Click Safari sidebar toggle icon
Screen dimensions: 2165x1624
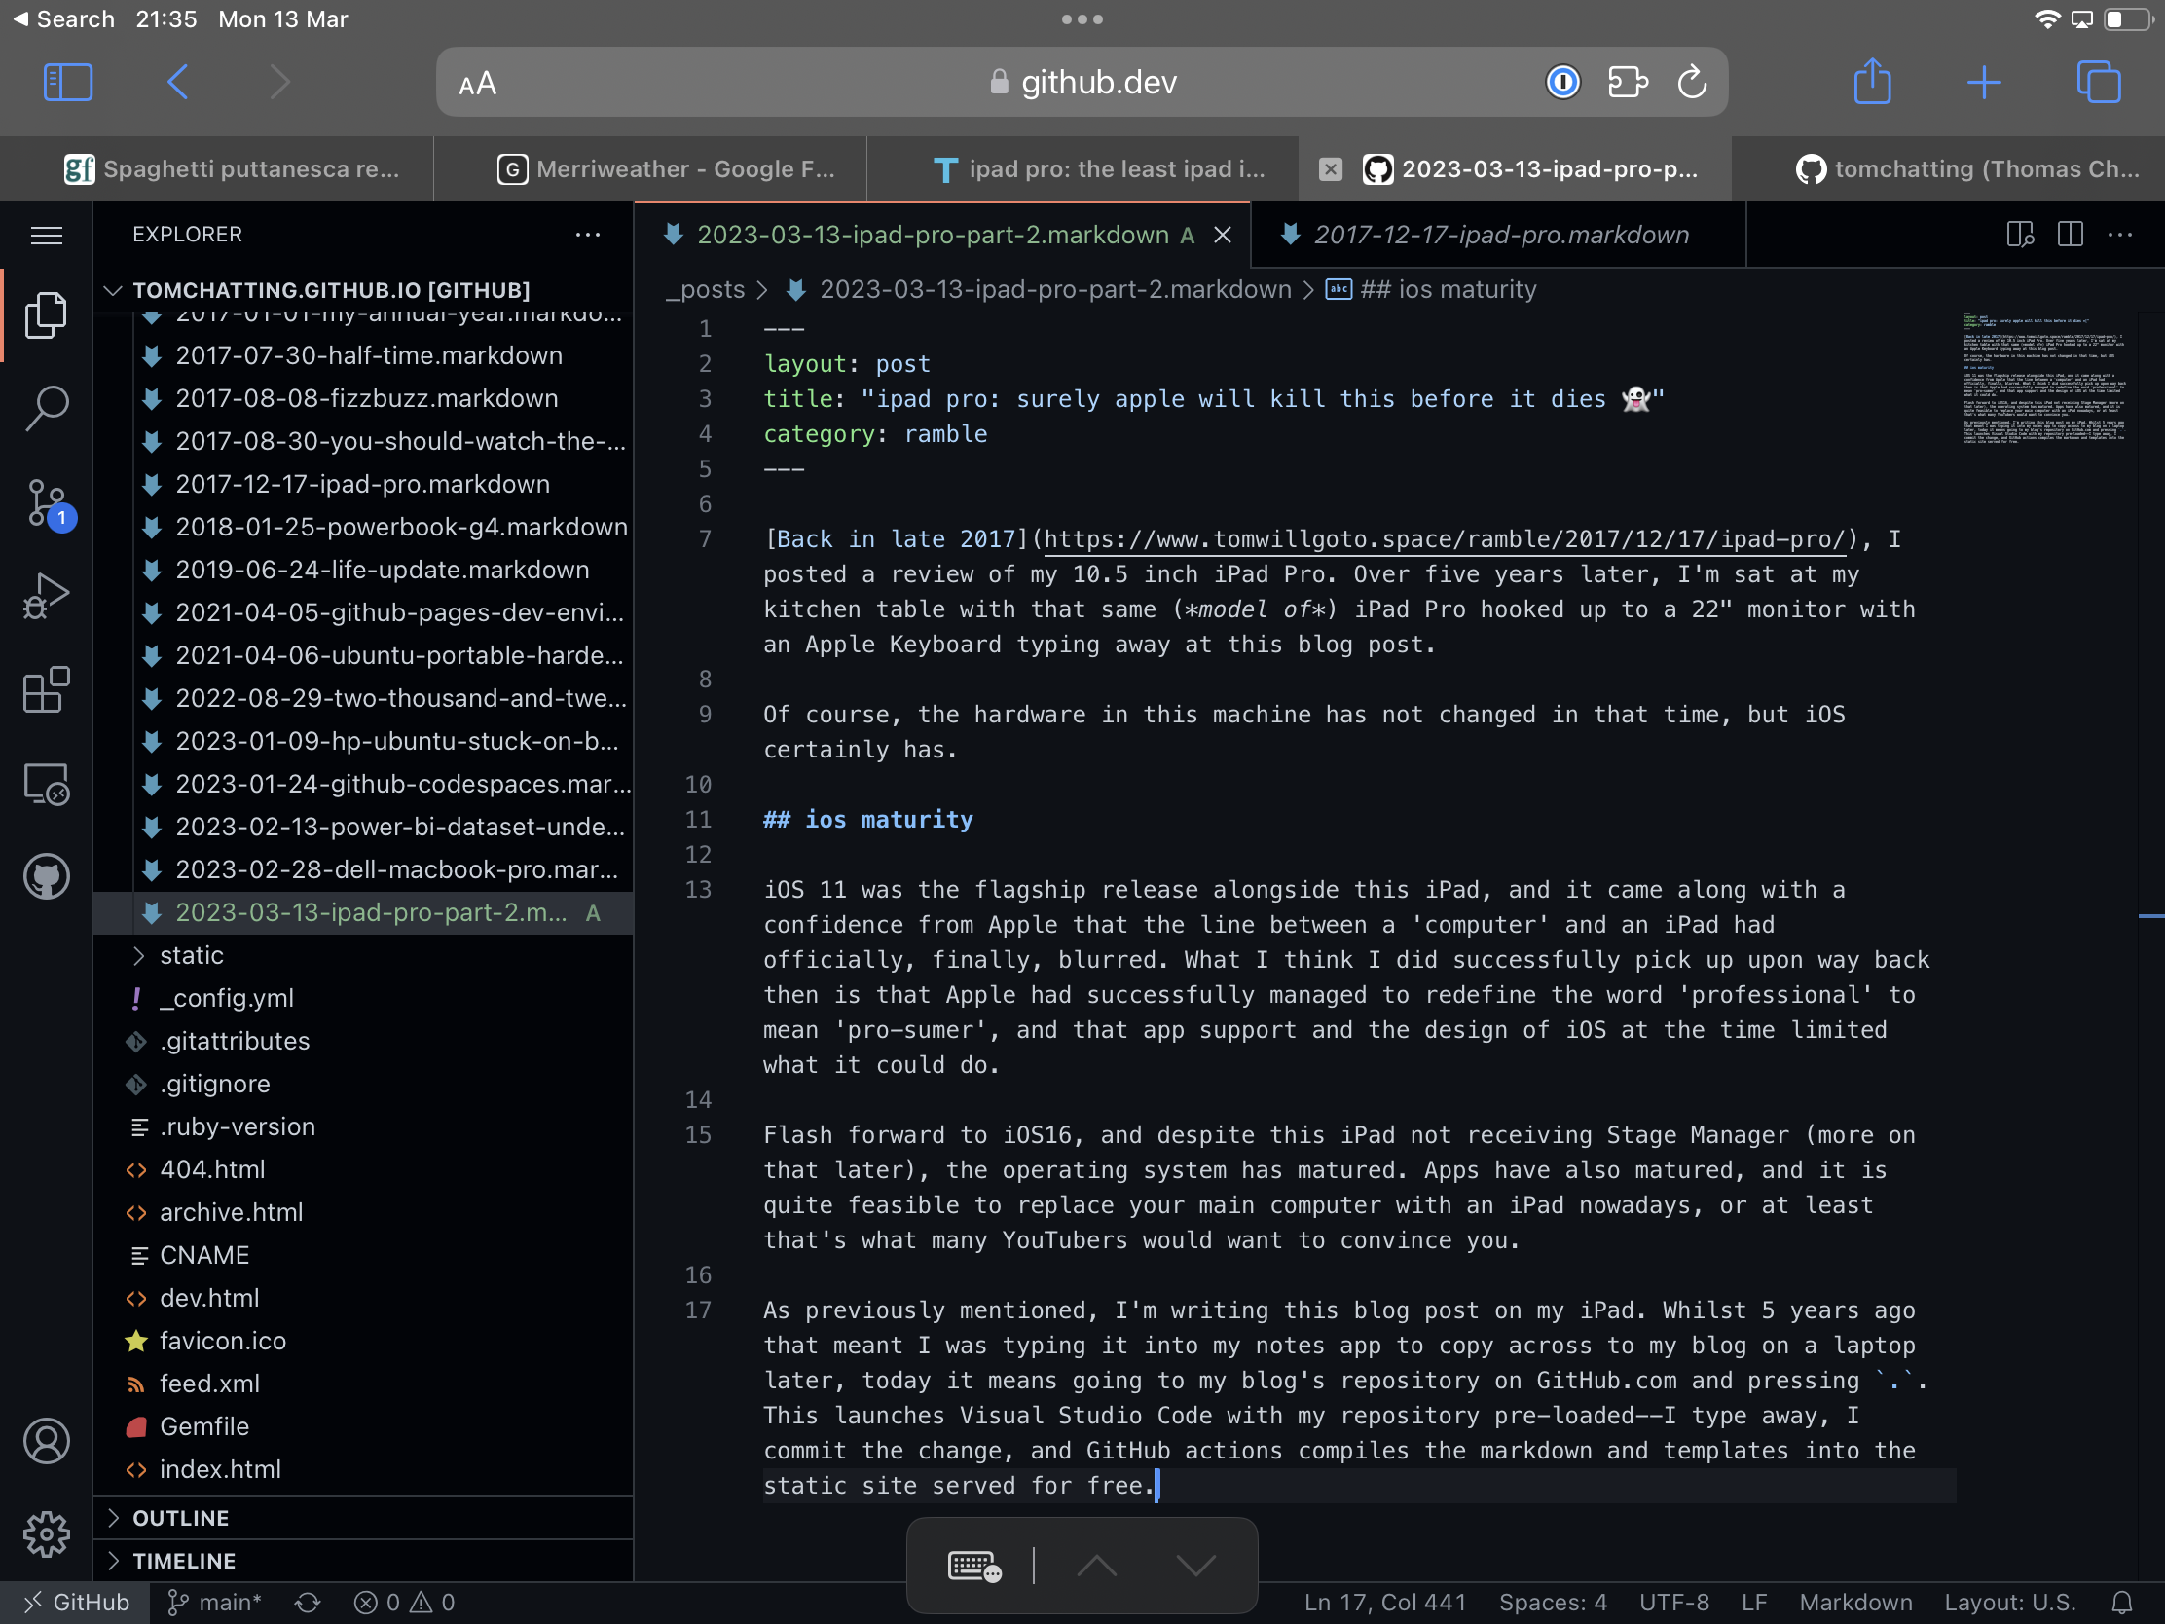point(68,82)
